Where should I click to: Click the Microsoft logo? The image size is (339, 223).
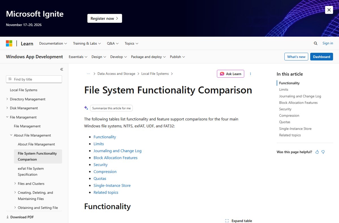click(9, 43)
